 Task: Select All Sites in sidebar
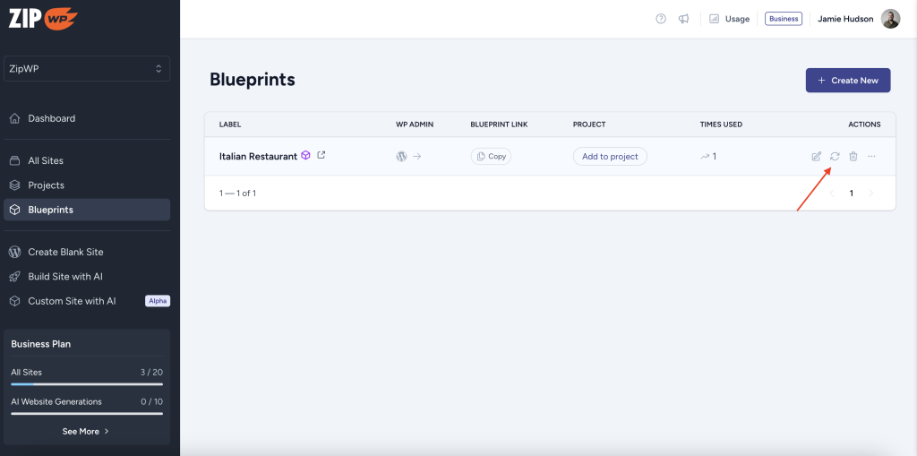pyautogui.click(x=46, y=160)
